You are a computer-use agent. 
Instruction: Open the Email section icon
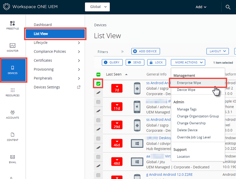[12, 157]
